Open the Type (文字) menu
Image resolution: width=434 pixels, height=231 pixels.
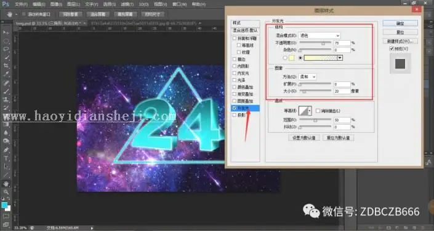(91, 4)
